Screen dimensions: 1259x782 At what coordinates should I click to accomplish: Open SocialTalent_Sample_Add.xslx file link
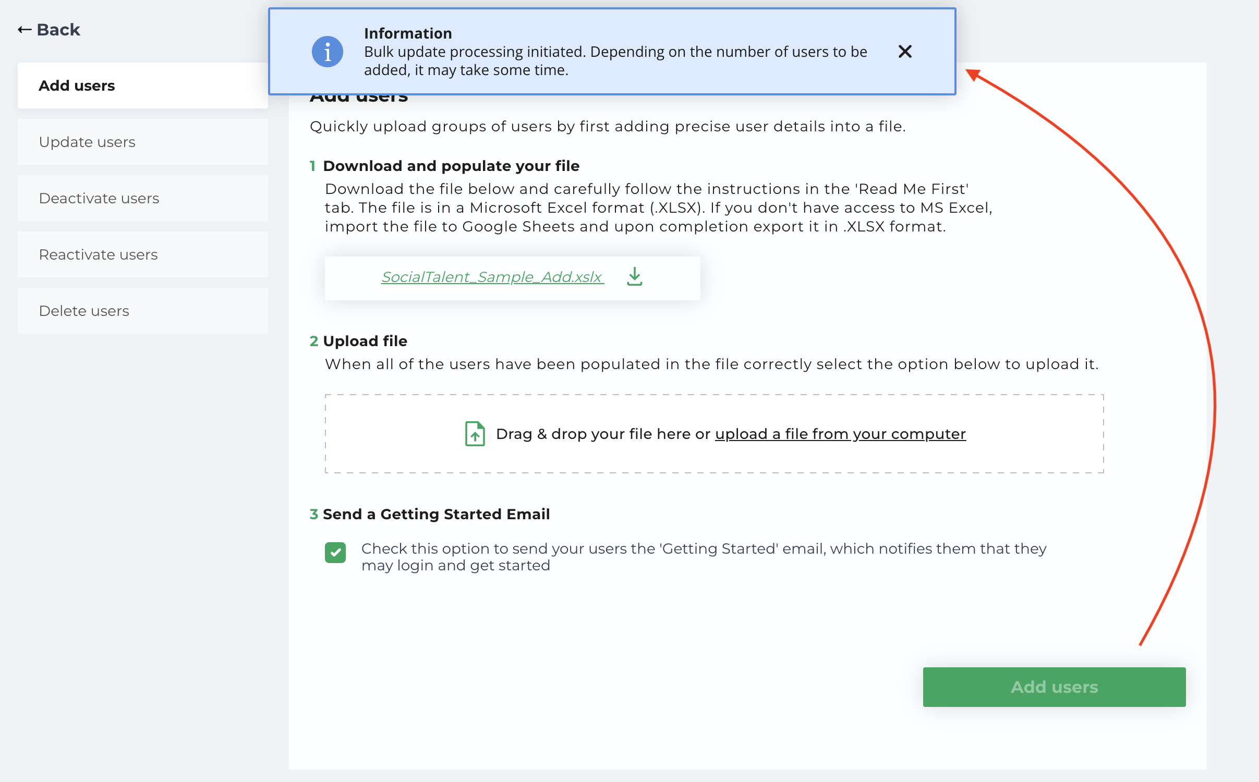click(x=492, y=277)
